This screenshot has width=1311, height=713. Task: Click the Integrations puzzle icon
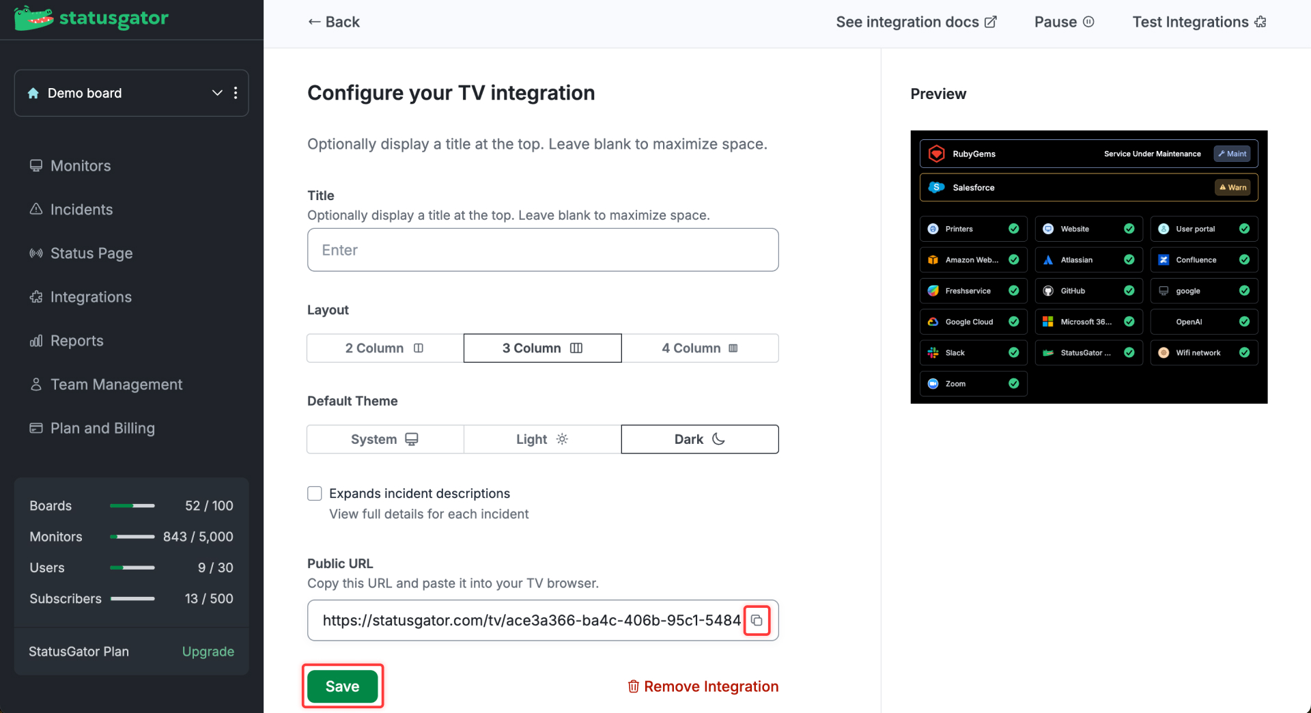pos(36,297)
